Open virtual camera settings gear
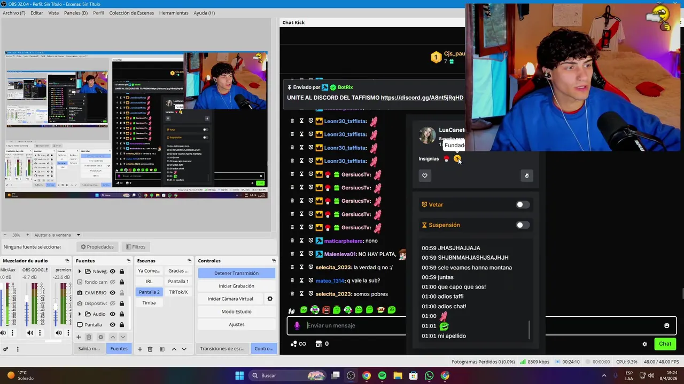This screenshot has height=384, width=684. click(270, 299)
